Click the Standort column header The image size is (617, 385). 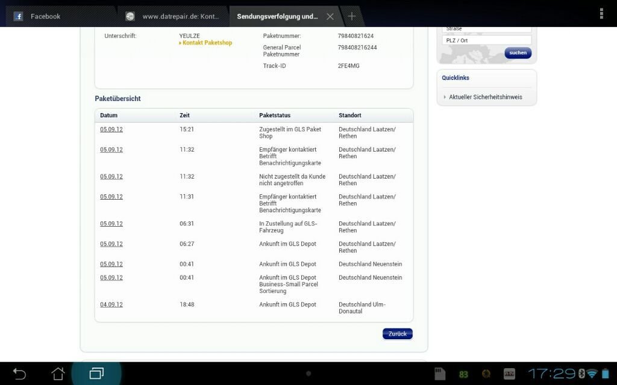coord(350,115)
